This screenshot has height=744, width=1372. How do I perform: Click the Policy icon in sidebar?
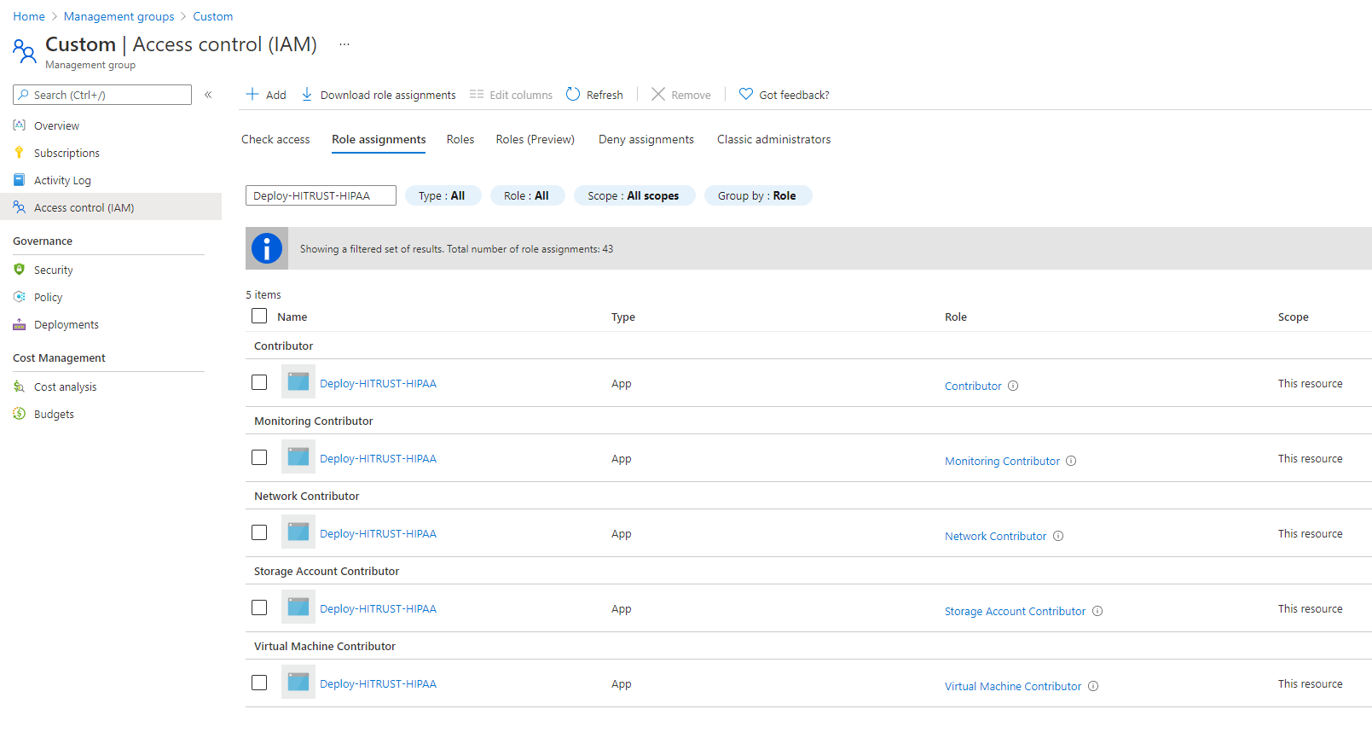point(20,297)
